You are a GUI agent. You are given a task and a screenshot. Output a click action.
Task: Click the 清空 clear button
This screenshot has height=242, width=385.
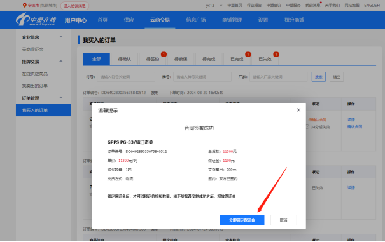point(337,77)
